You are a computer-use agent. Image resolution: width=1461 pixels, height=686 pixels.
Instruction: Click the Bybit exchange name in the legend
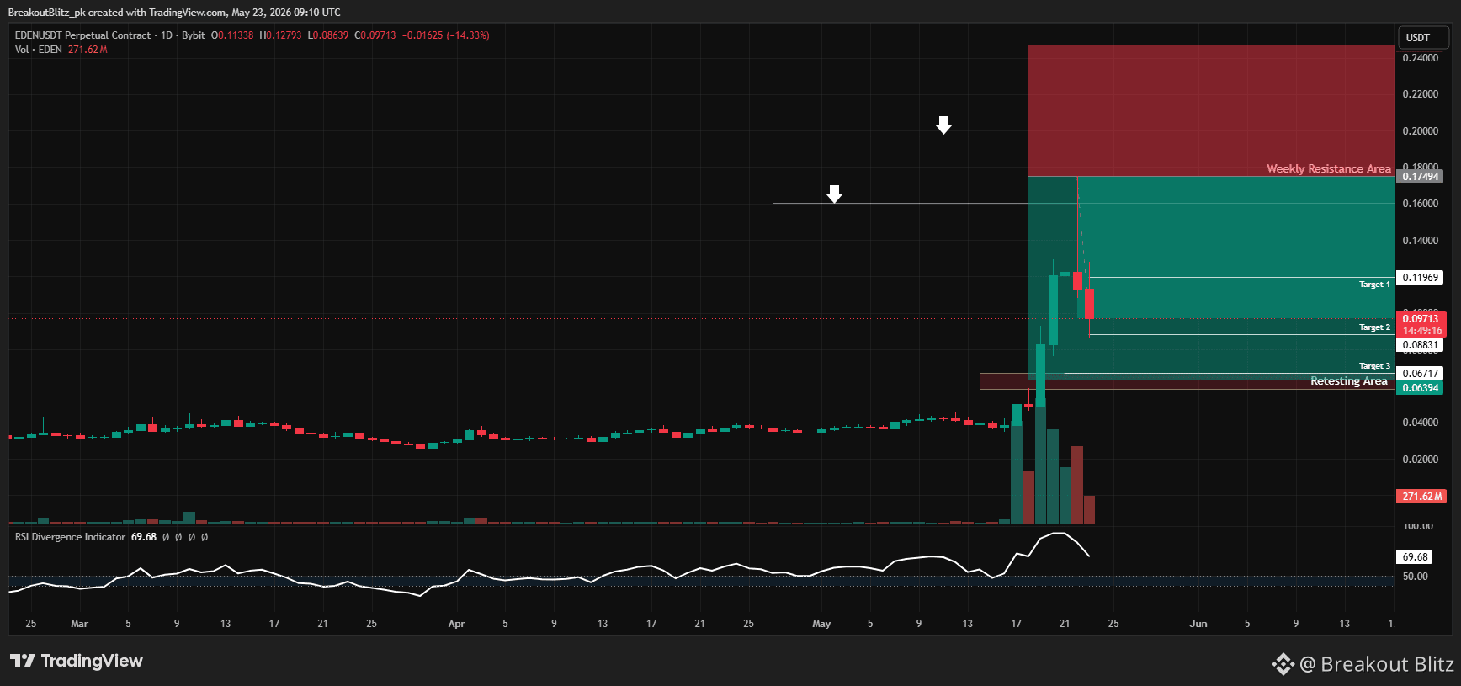(x=194, y=35)
